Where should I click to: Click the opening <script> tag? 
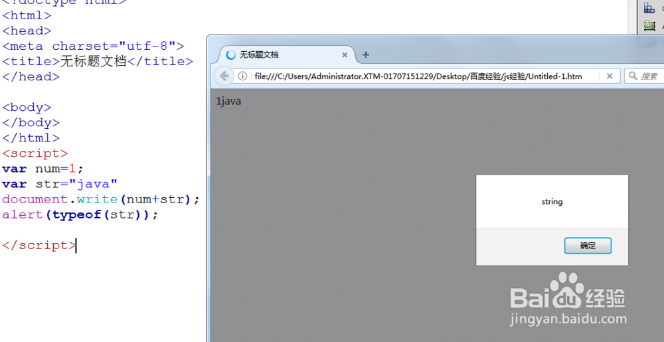[x=35, y=153]
